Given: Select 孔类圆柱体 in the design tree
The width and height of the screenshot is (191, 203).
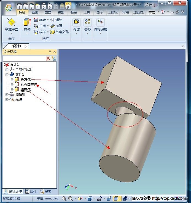Looking at the screenshot, I should 29,85.
